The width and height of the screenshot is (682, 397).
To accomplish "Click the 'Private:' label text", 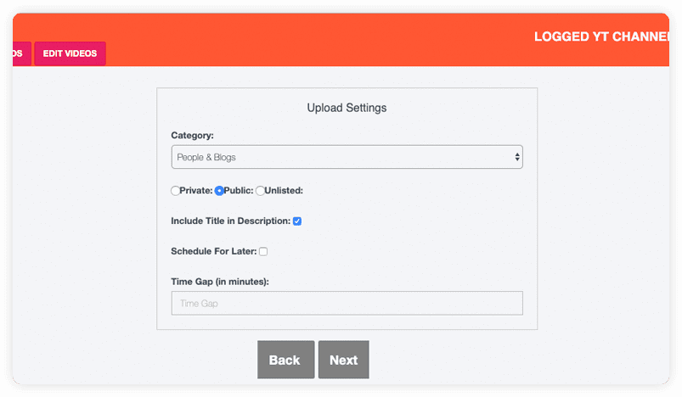I will (x=195, y=191).
